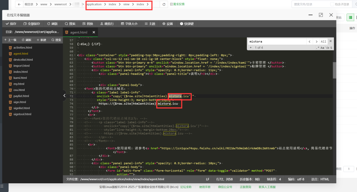Viewport: 357px width, 192px height.
Task: Fold code at line 71
Action: [75, 92]
